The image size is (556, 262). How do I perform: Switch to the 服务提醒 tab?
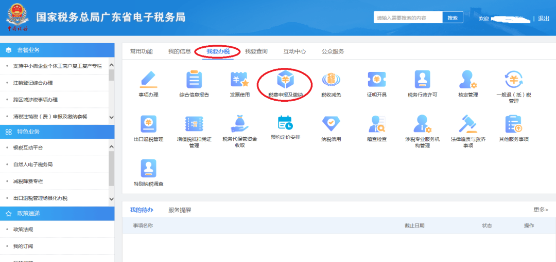(x=180, y=210)
